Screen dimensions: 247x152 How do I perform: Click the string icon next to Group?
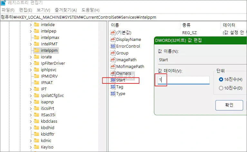113,53
